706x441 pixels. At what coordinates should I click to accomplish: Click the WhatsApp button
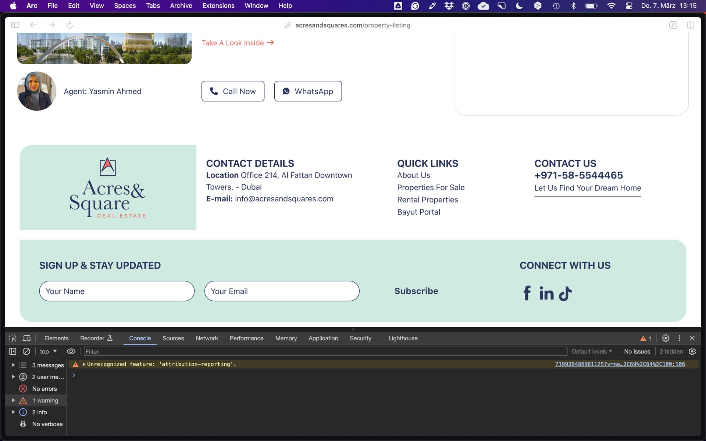point(308,91)
